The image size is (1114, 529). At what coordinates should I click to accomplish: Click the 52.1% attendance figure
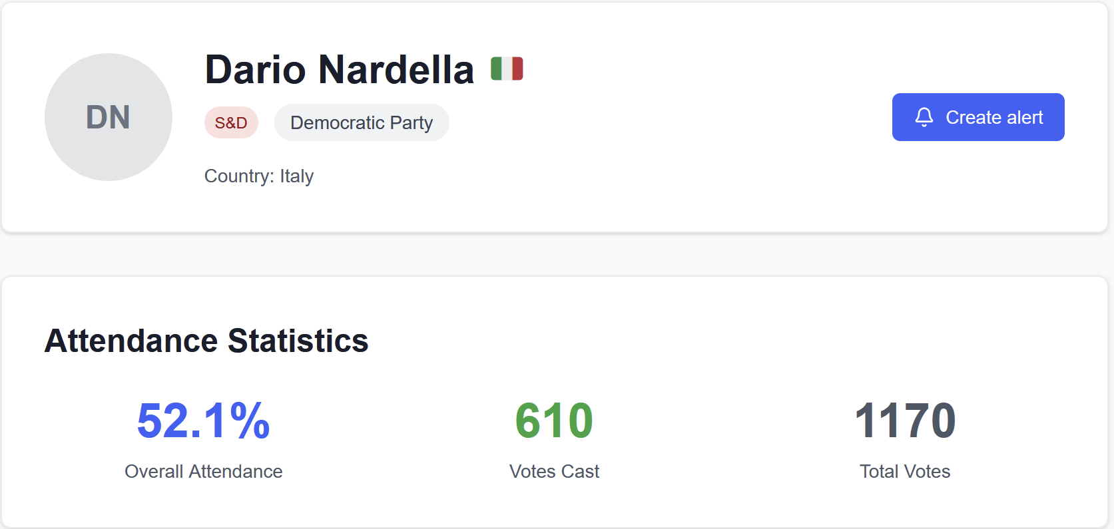(203, 421)
